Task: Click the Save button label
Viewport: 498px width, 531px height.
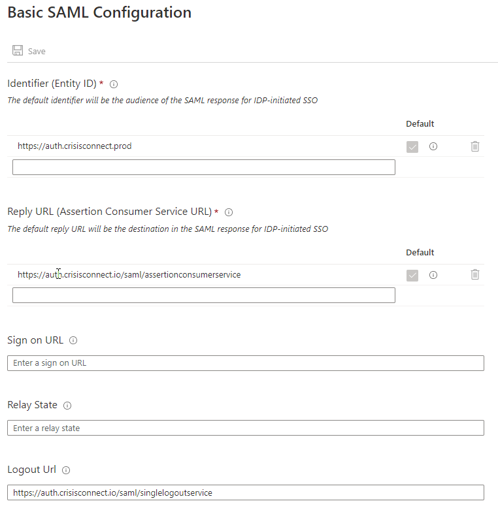Action: (x=37, y=51)
